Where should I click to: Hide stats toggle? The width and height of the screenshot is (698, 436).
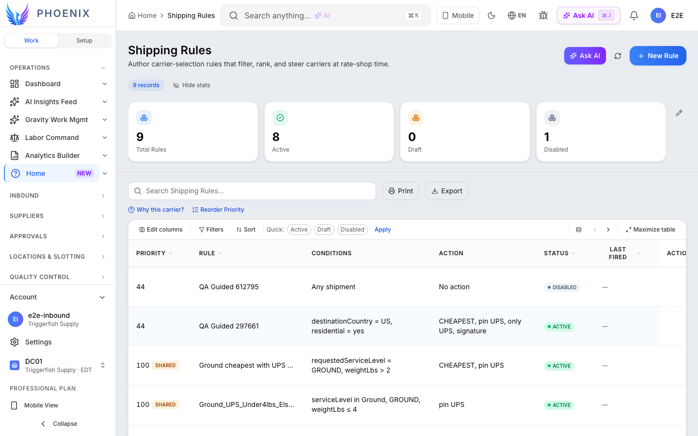191,85
